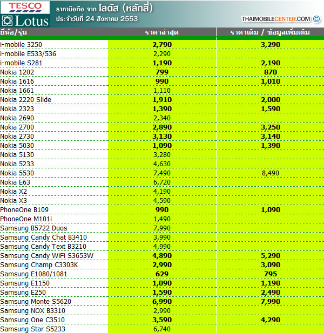Viewport: 324px width, 333px height.
Task: Select the Nokia 2730 model name
Action: [17, 137]
